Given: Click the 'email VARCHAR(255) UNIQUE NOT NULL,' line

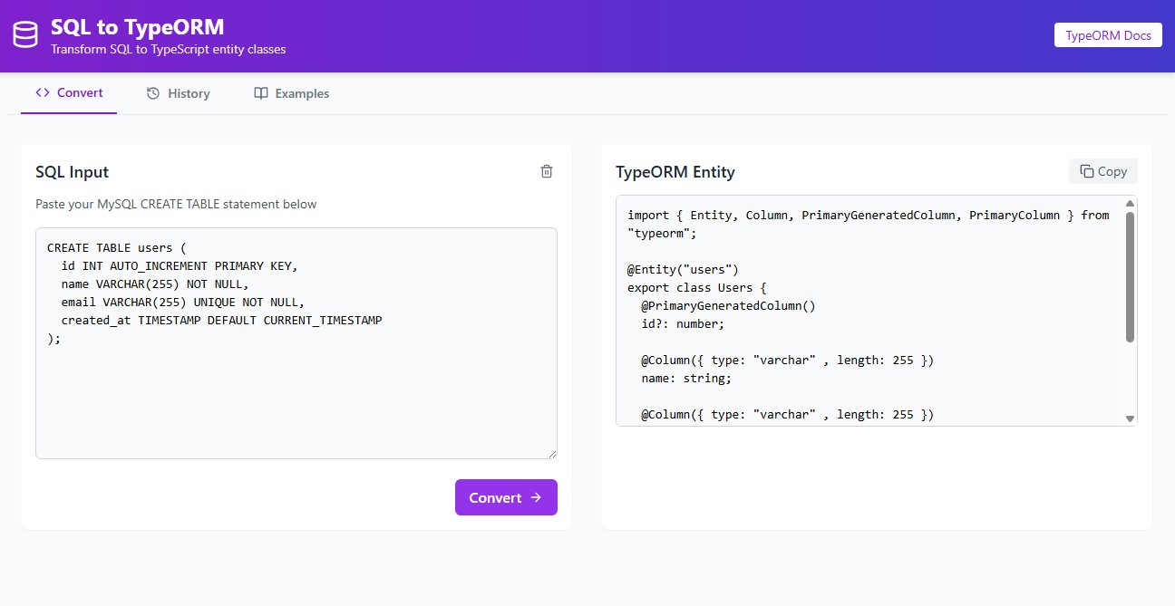Looking at the screenshot, I should tap(183, 302).
